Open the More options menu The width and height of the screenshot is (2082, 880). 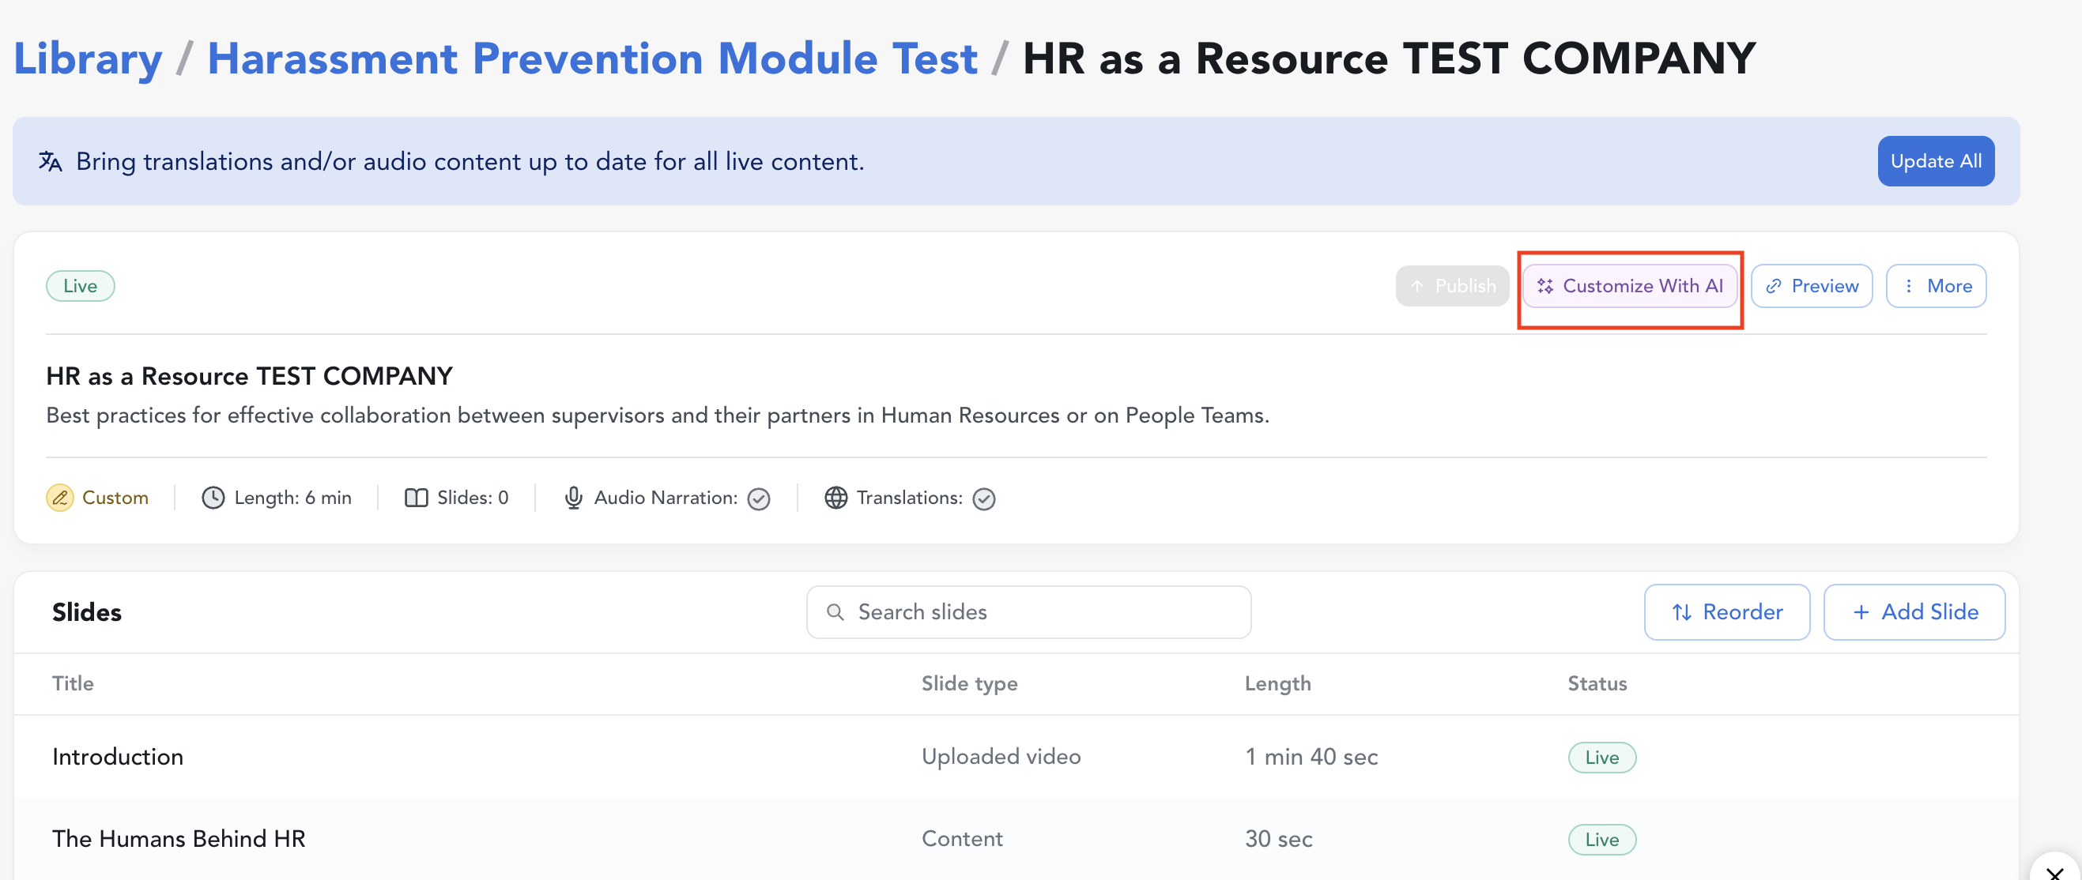click(x=1936, y=286)
